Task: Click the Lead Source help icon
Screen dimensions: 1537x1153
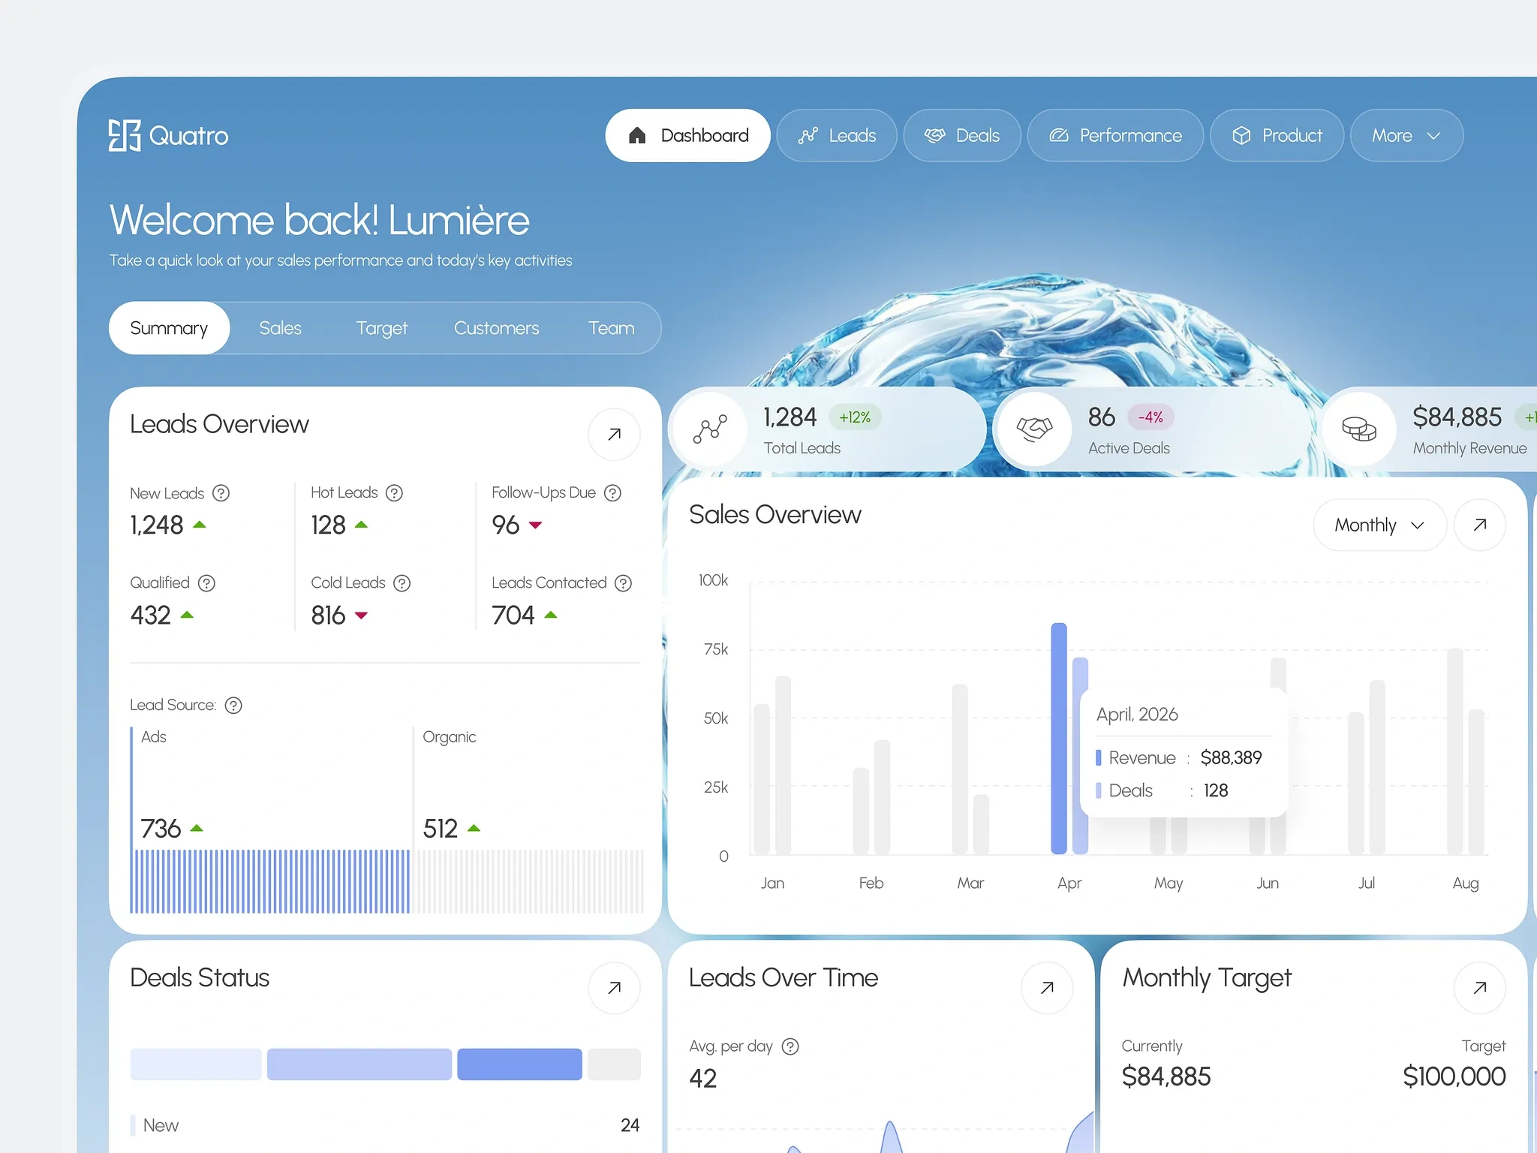Action: [233, 706]
